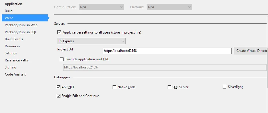This screenshot has width=268, height=113.
Task: Disable the ASP.NET debugger checkbox
Action: [59, 87]
